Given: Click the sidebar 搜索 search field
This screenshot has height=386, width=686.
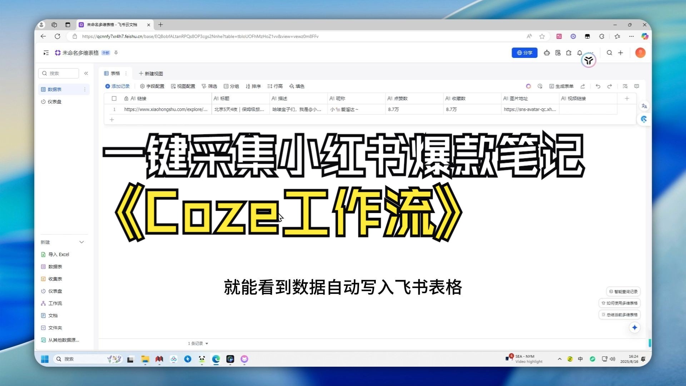Looking at the screenshot, I should coord(59,73).
